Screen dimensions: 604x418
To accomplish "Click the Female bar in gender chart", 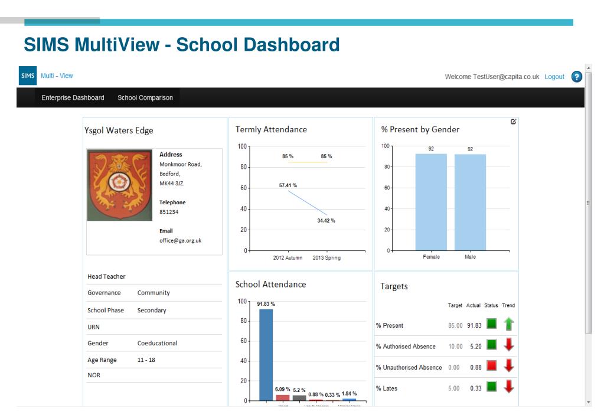I will [x=431, y=203].
